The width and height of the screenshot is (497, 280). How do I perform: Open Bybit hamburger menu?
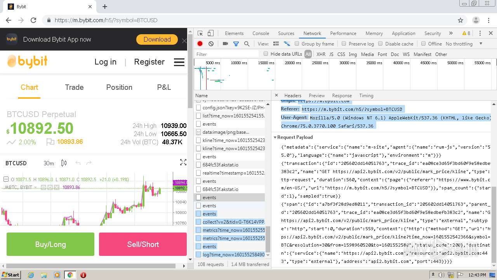(179, 62)
